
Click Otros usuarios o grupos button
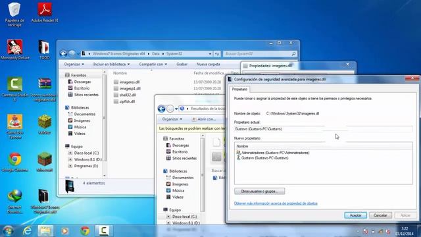[x=259, y=192]
